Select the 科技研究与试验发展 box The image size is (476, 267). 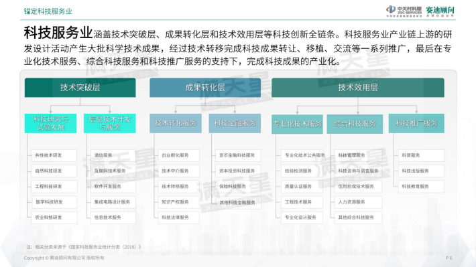(x=50, y=123)
